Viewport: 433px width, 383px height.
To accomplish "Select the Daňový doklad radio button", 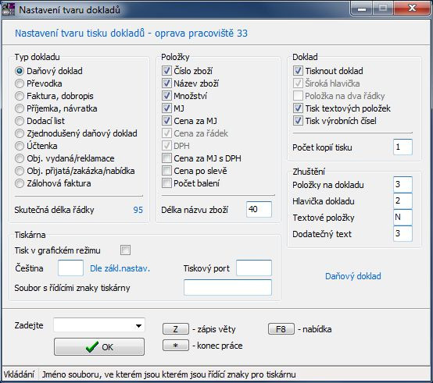I will [x=20, y=71].
